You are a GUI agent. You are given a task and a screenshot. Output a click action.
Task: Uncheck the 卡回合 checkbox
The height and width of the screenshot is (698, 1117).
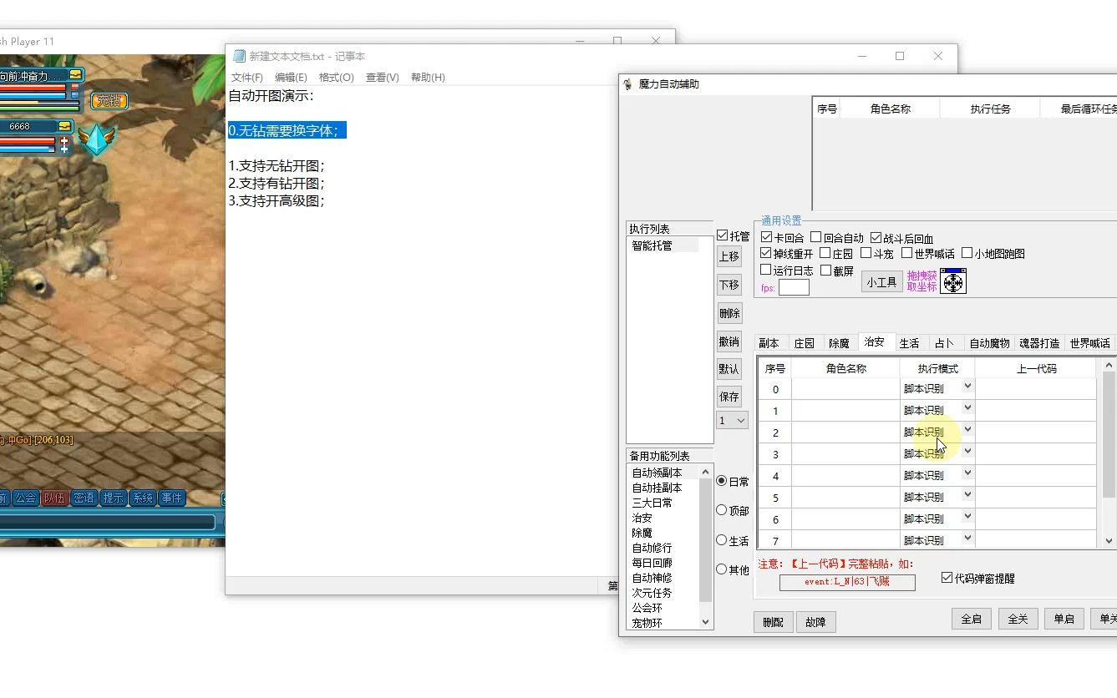tap(766, 237)
